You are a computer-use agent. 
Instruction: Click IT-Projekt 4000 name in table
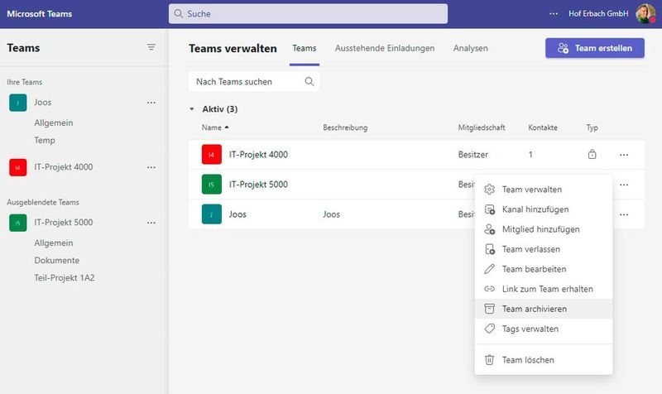pos(258,154)
